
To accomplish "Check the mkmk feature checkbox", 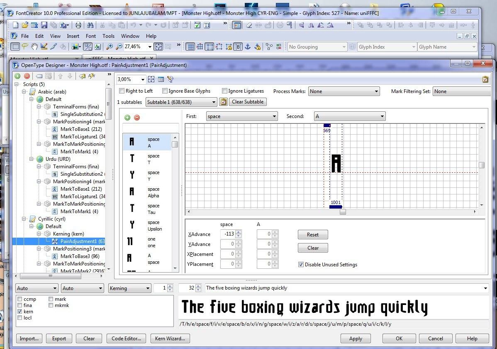I will [51, 305].
